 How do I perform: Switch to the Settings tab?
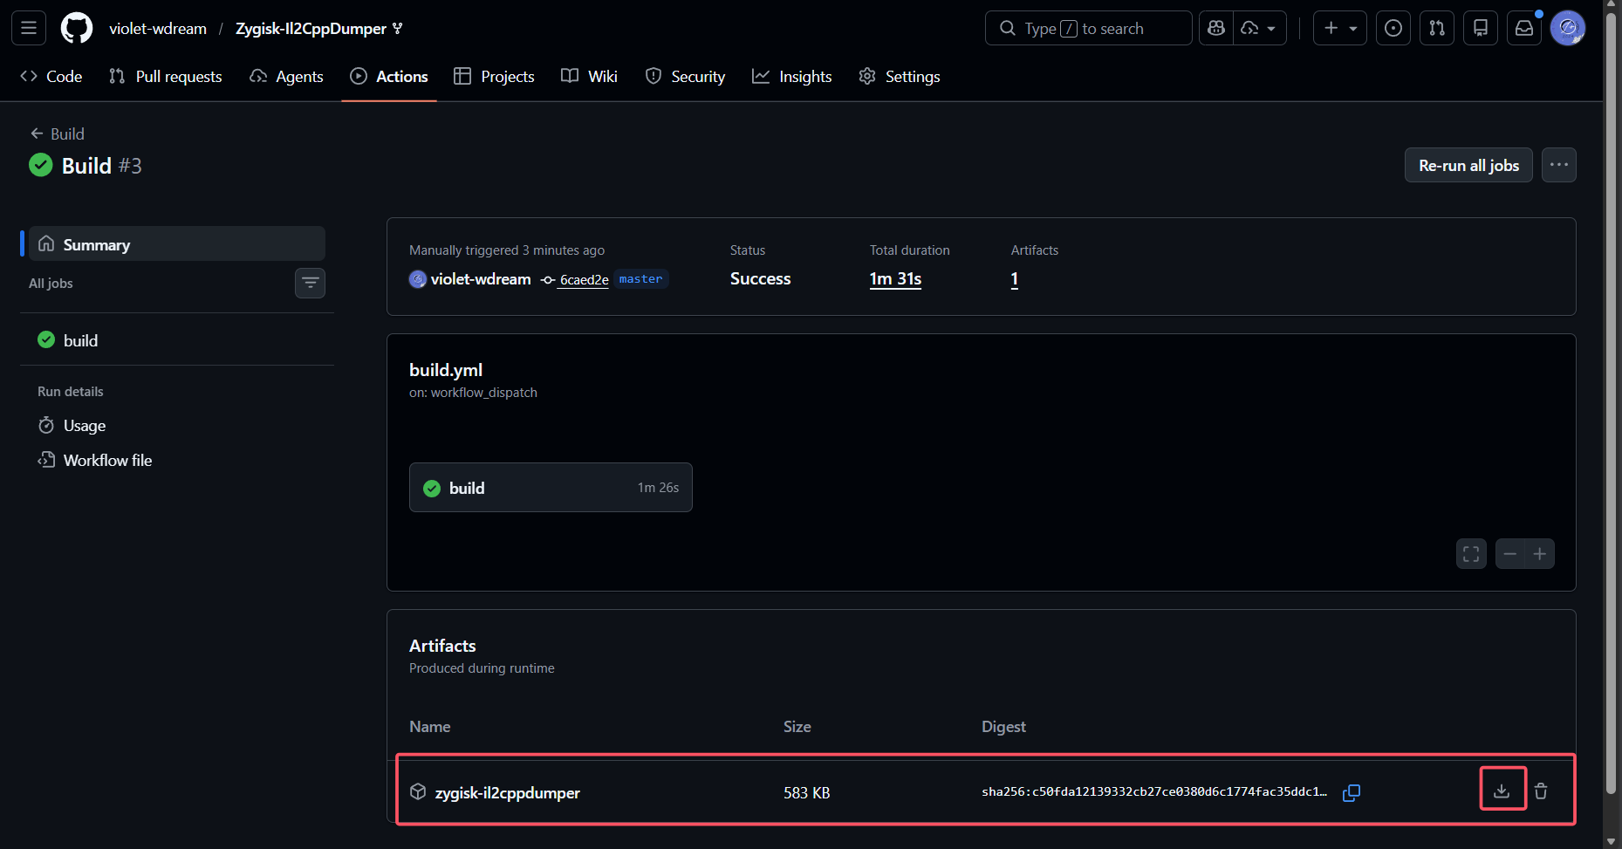[x=900, y=77]
